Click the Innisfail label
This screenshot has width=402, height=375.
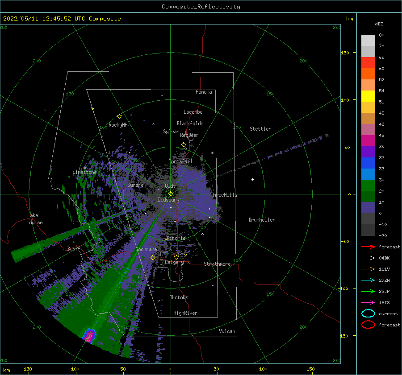coord(180,161)
